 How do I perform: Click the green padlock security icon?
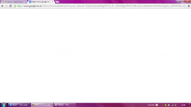tap(15, 6)
